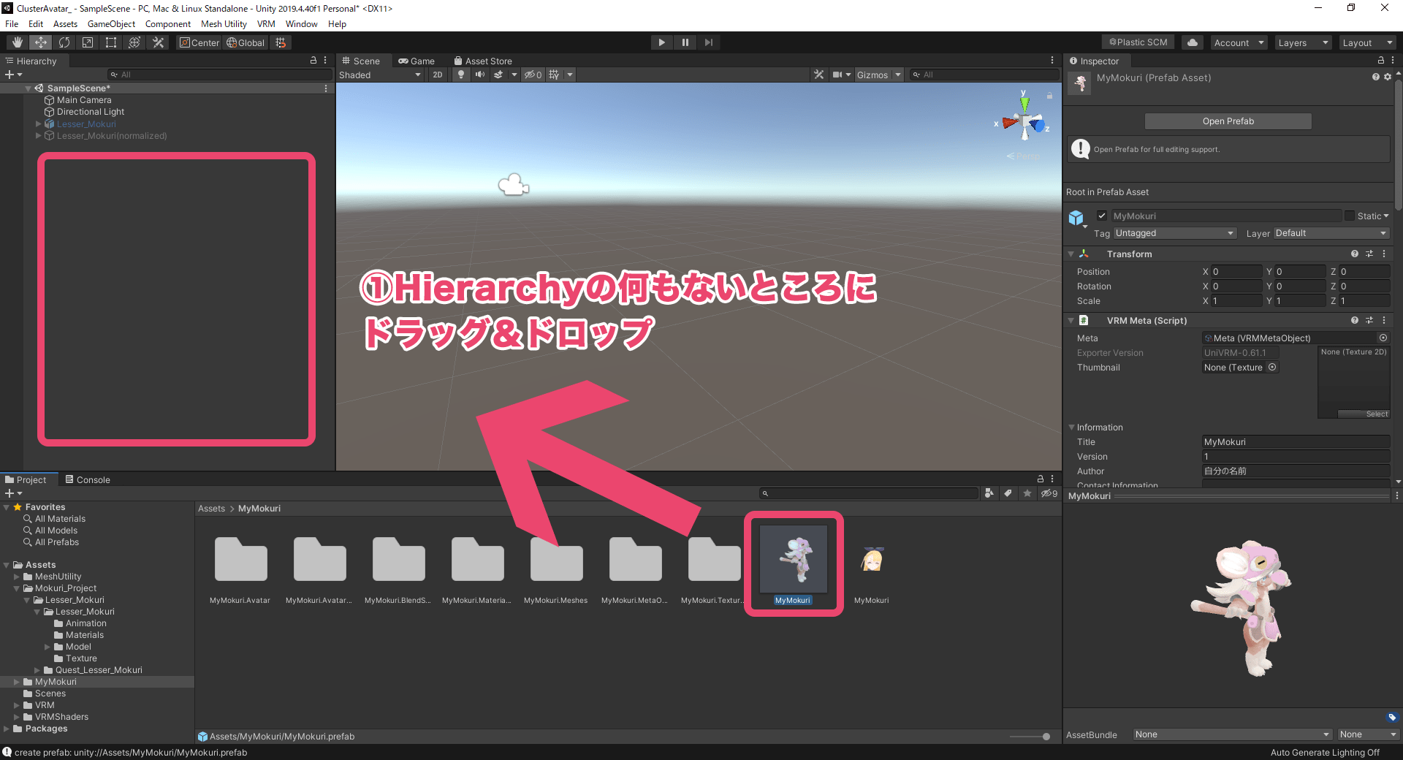Open the Plastic SCM panel

click(1137, 42)
